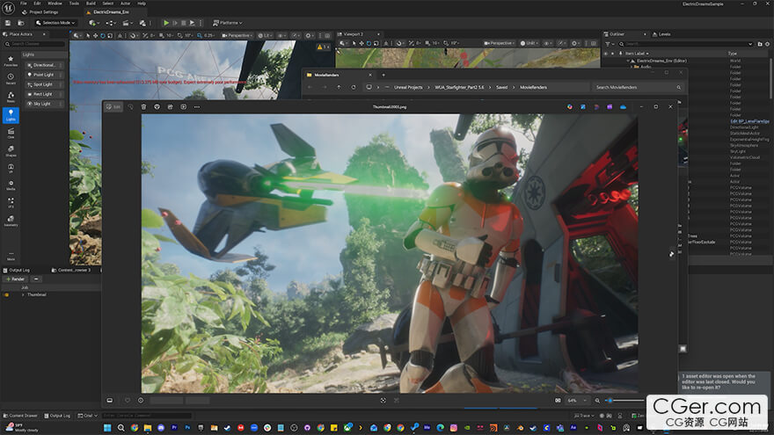The width and height of the screenshot is (774, 435).
Task: Open Outliner settings gear
Action: click(x=768, y=44)
